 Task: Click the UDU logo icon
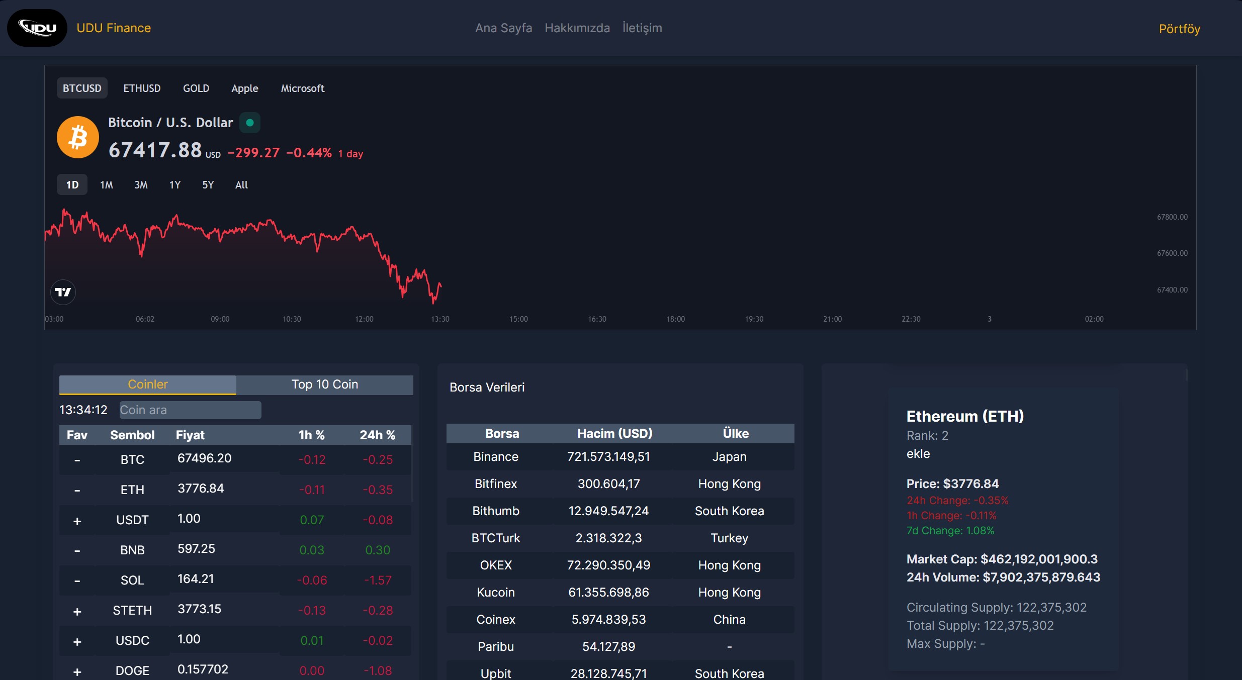tap(37, 28)
